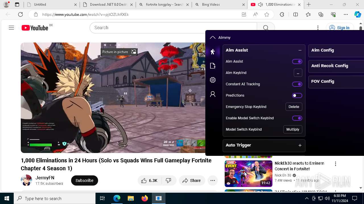
Task: View site information lock icon
Action: coord(36,14)
